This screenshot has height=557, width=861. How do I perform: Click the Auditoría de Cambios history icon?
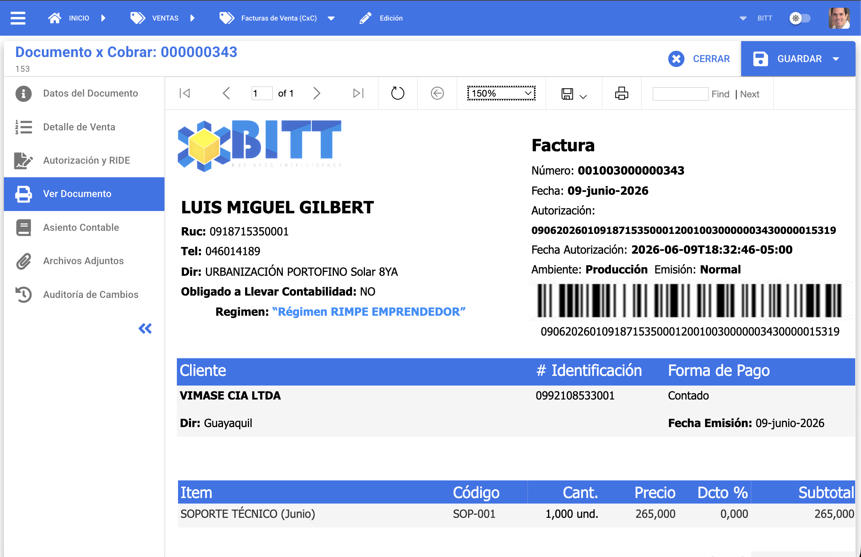click(24, 295)
